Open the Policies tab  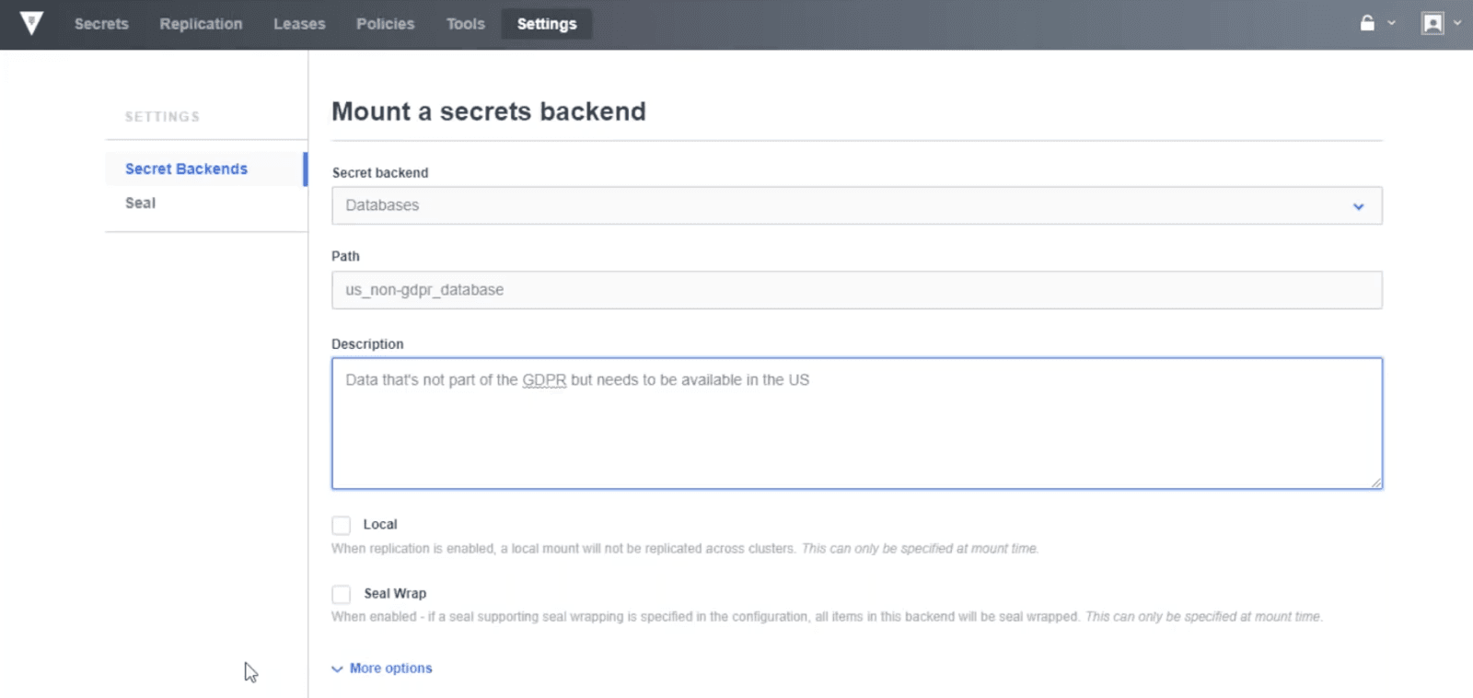tap(385, 24)
